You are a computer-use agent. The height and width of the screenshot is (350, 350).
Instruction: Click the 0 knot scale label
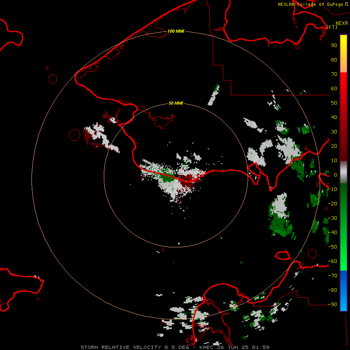(x=336, y=175)
